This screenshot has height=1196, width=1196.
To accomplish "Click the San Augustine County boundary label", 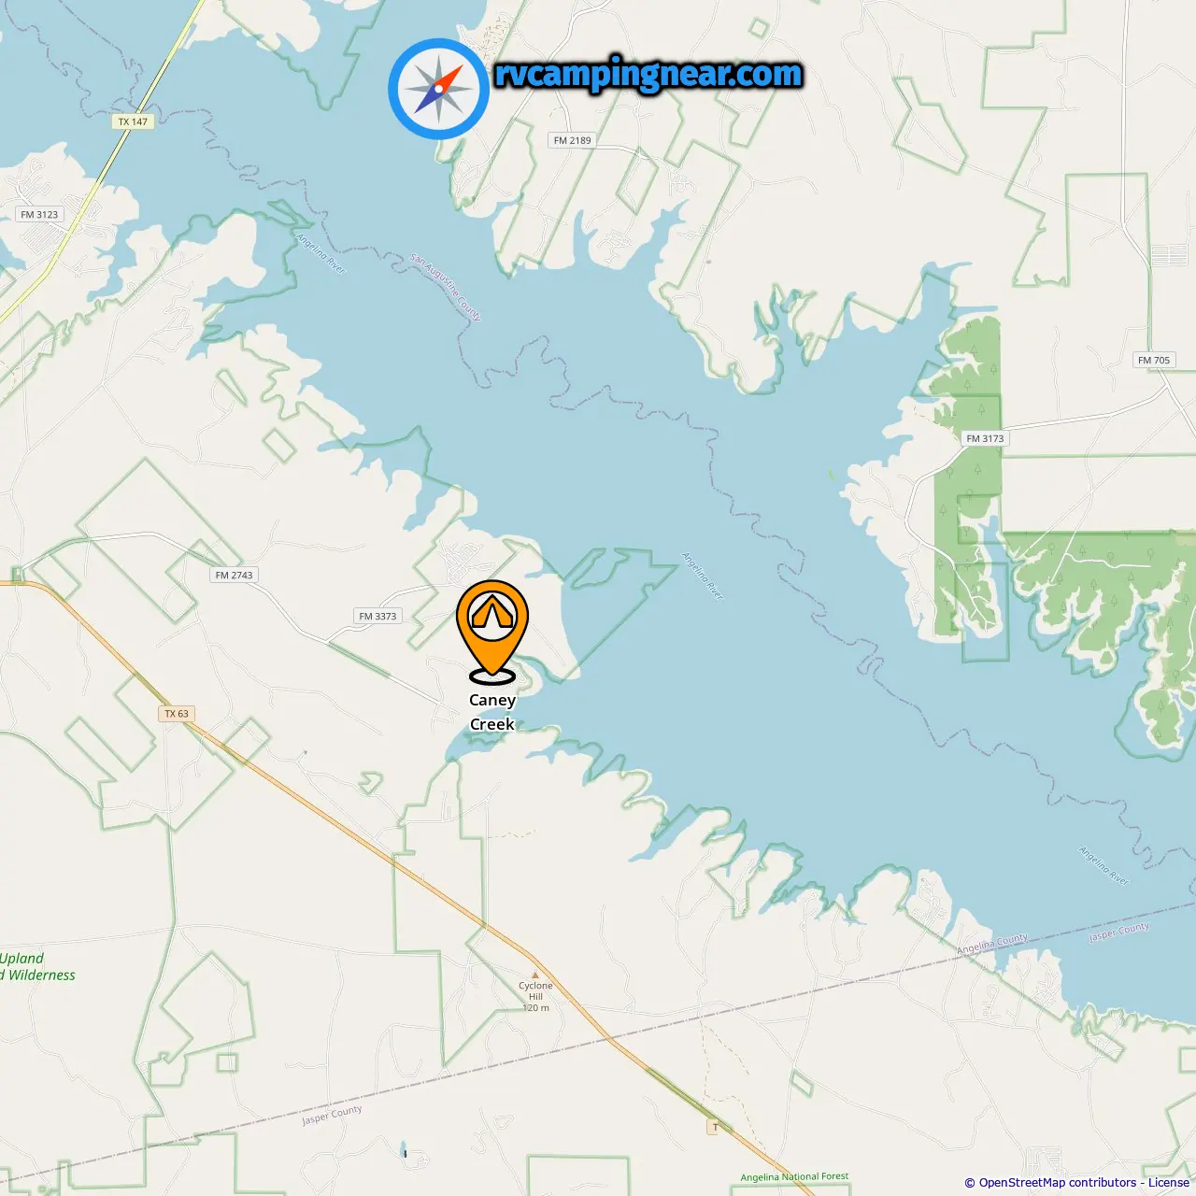I will pyautogui.click(x=446, y=287).
